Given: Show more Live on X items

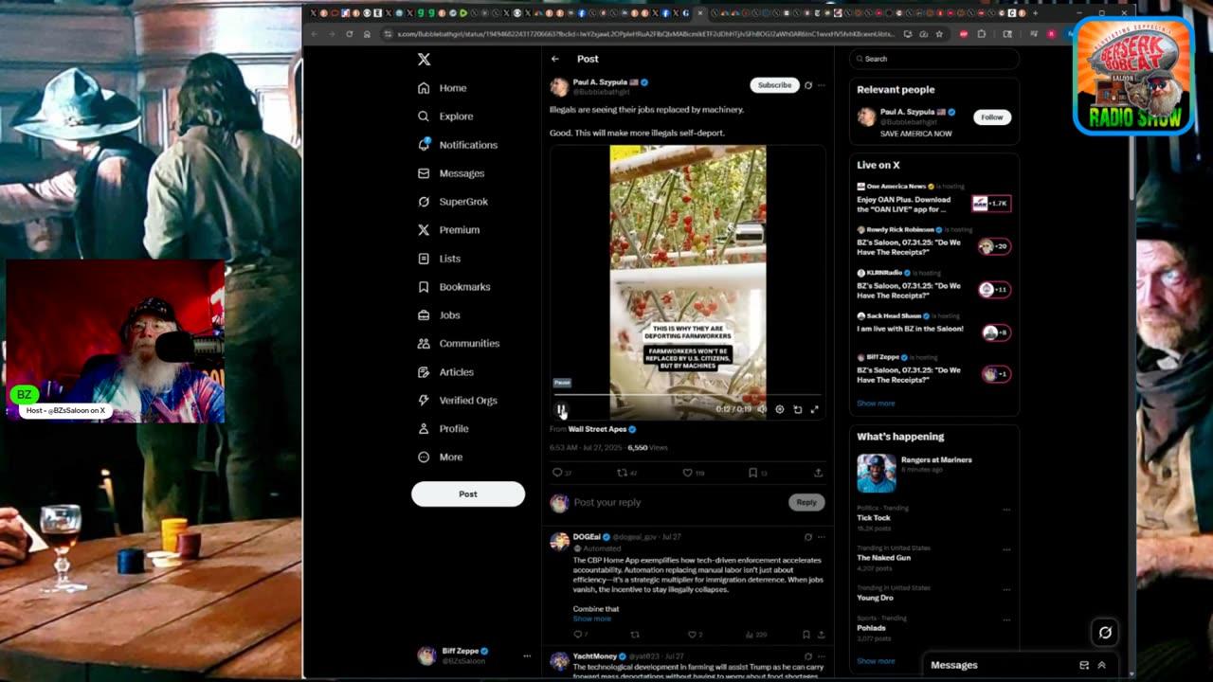Looking at the screenshot, I should (x=876, y=404).
